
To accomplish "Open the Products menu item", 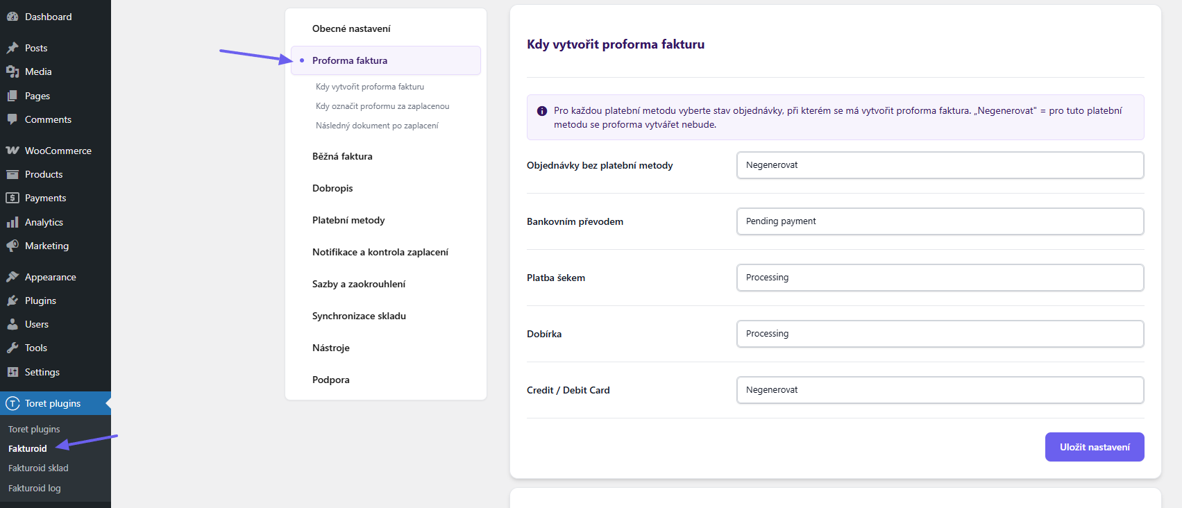I will 56,174.
